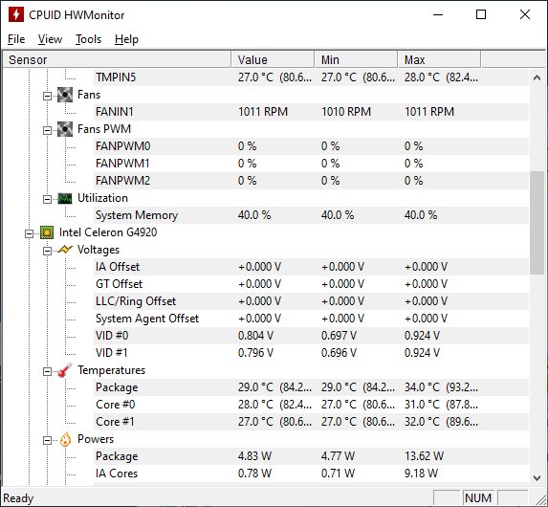Click the scrollbar up arrow
The width and height of the screenshot is (548, 507).
coord(537,78)
